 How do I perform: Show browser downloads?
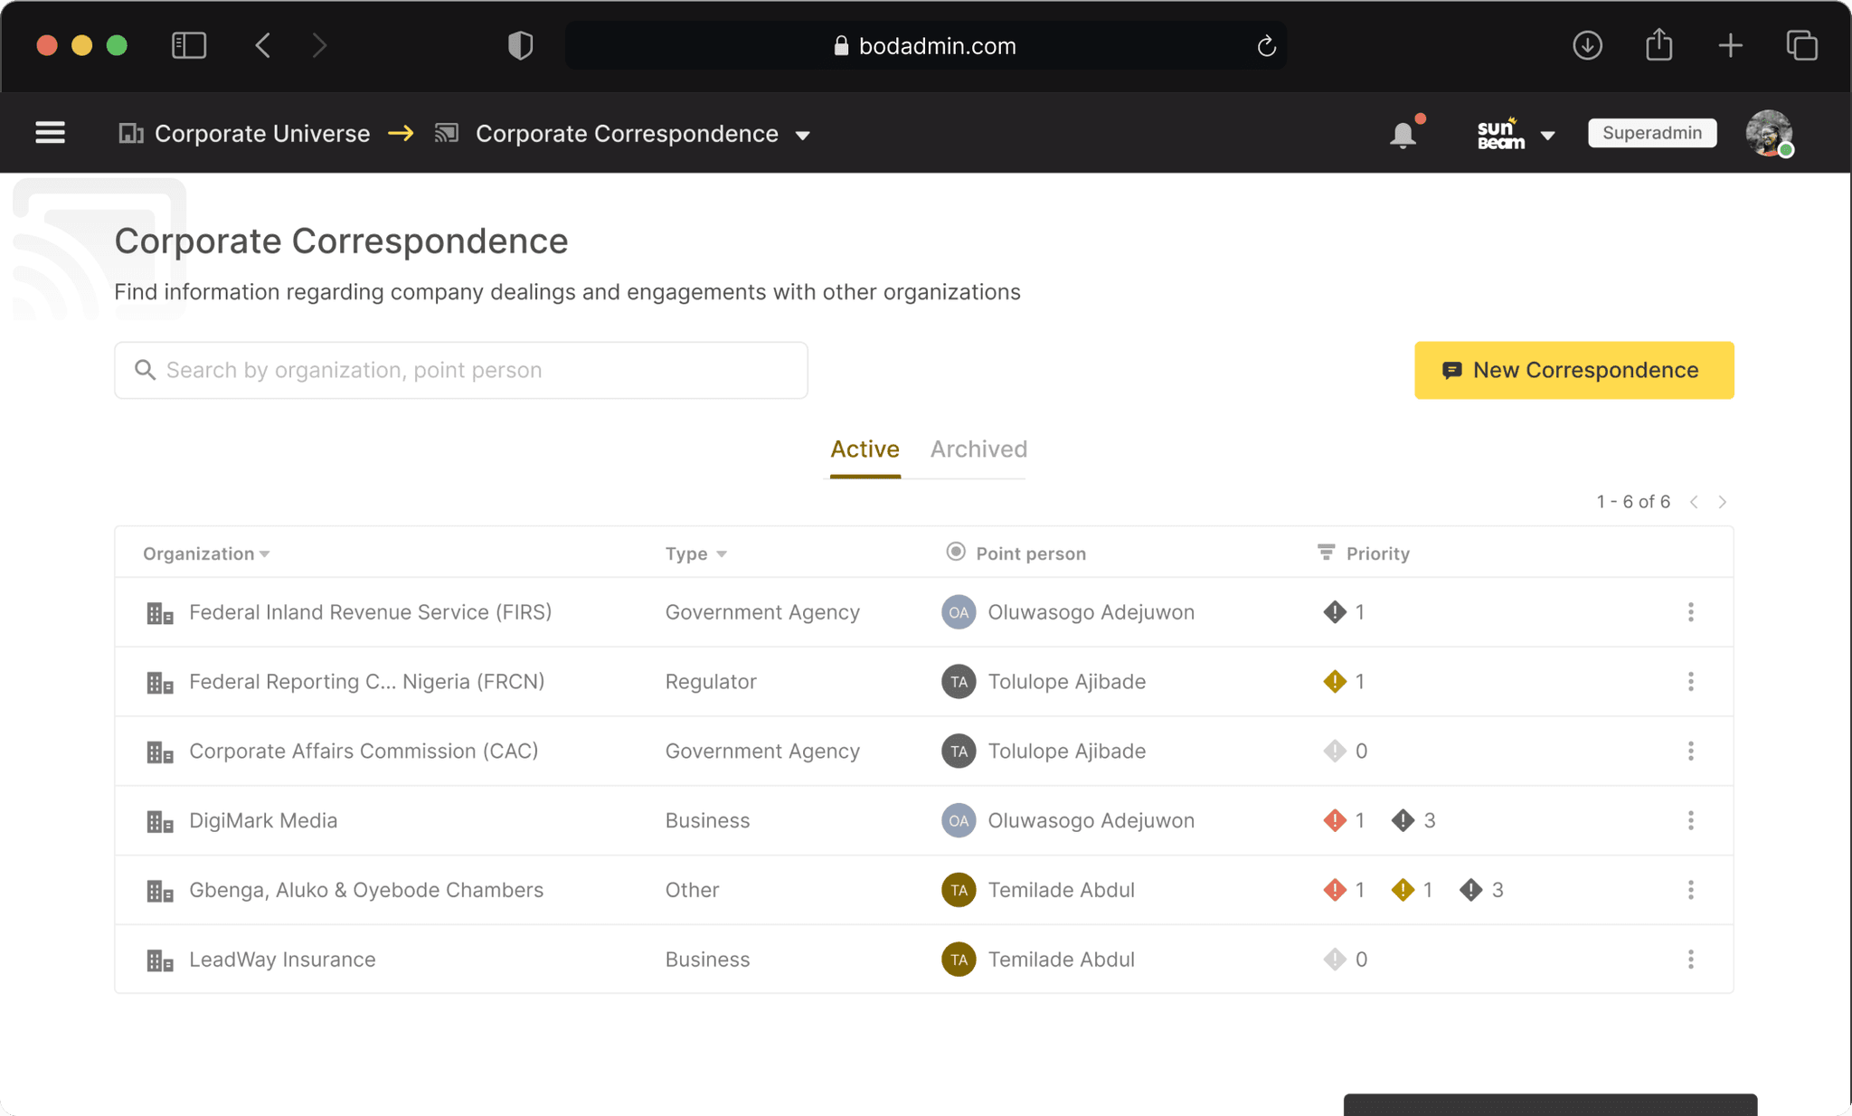1587,45
